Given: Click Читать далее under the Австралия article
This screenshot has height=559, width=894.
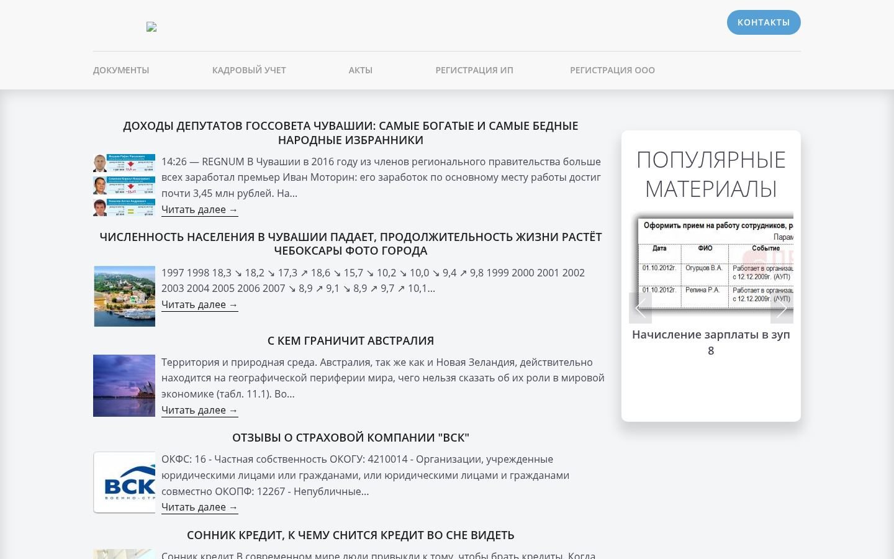Looking at the screenshot, I should [199, 411].
